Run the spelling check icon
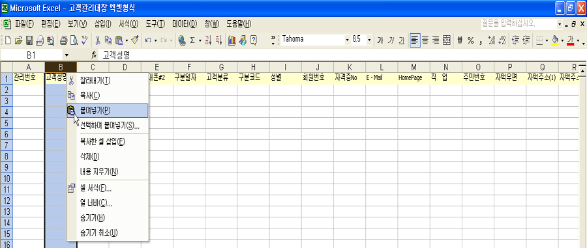587x248 pixels. point(85,40)
